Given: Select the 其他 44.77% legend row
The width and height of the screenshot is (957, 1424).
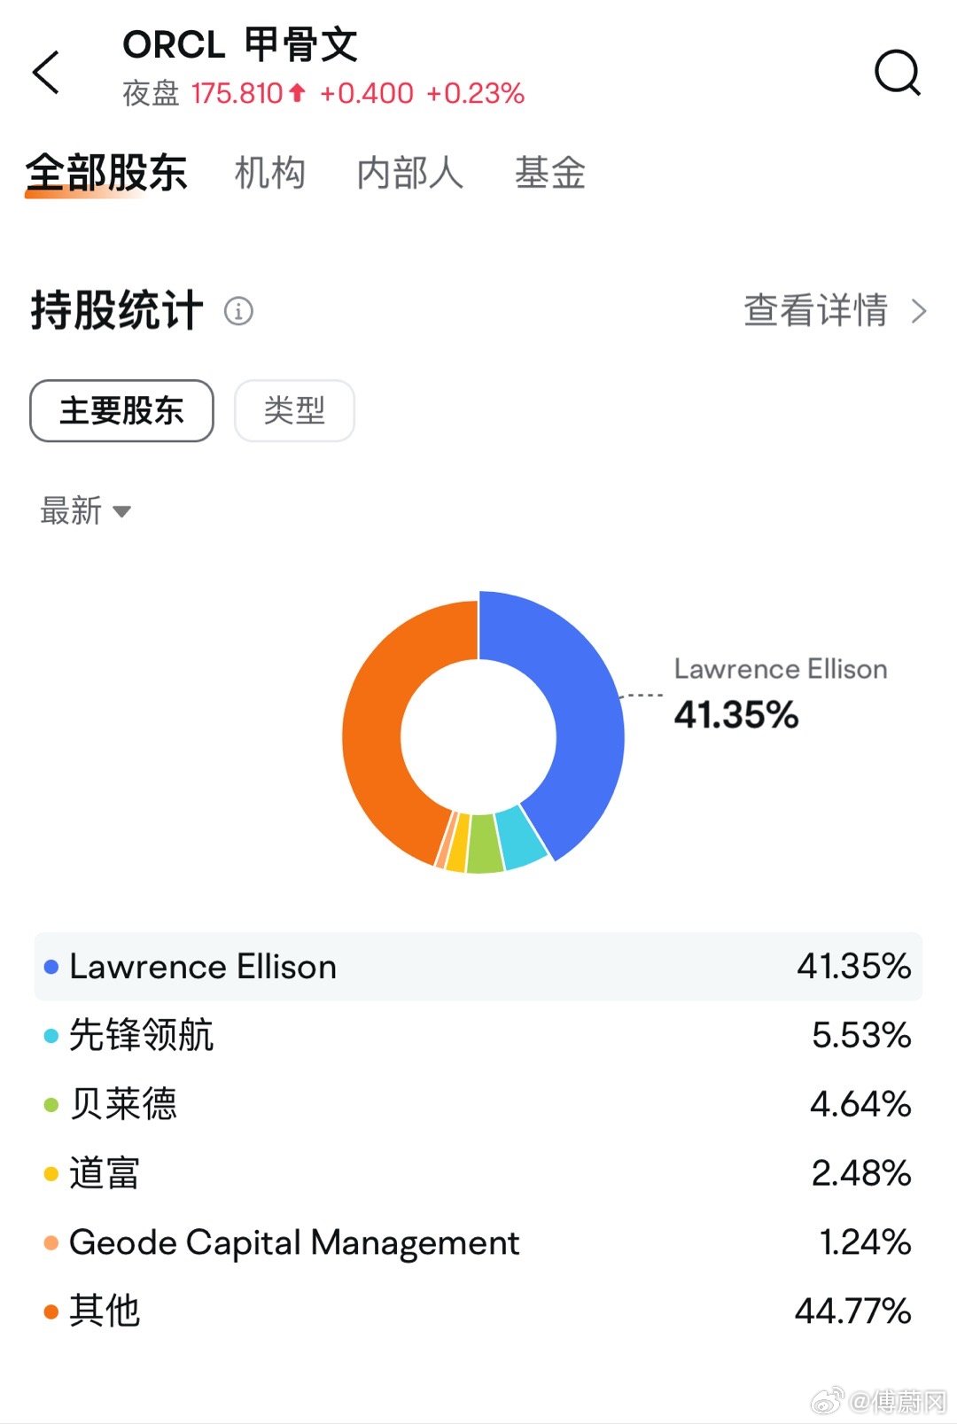Looking at the screenshot, I should tap(478, 1311).
